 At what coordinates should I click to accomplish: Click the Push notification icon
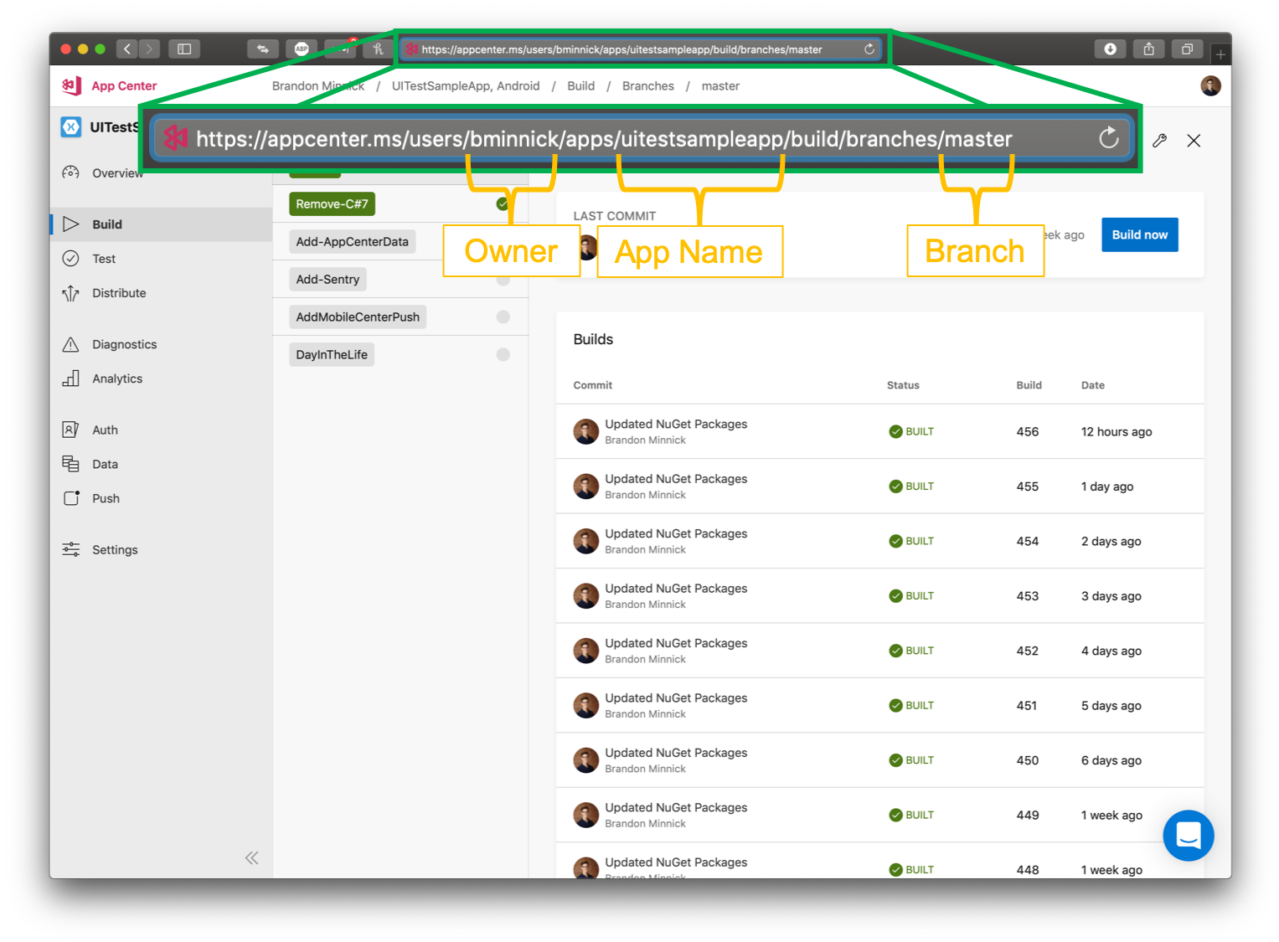coord(71,498)
